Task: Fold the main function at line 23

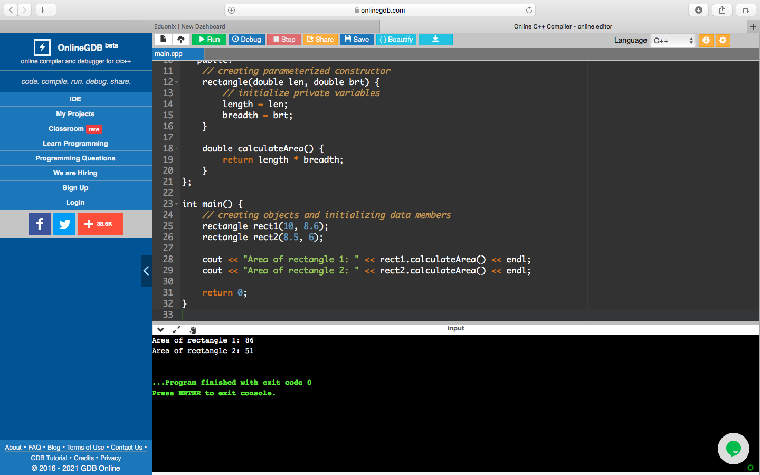Action: tap(177, 204)
